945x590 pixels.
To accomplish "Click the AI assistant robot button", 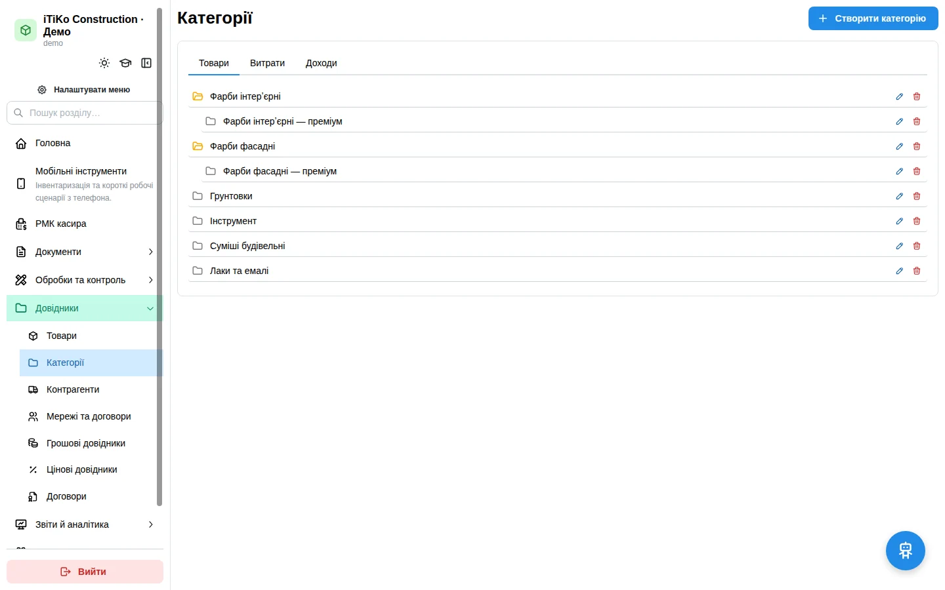I will coord(906,551).
